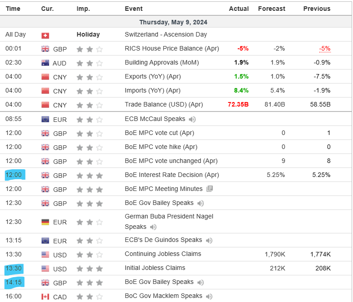Screen dimensions: 353x302
Task: Open Initial Jobless Claims event
Action: pos(155,268)
